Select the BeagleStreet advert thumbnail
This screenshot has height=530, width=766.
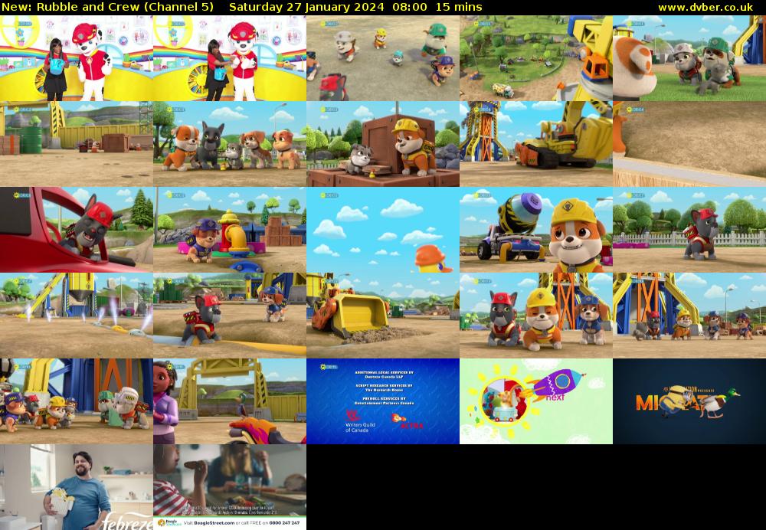point(230,487)
